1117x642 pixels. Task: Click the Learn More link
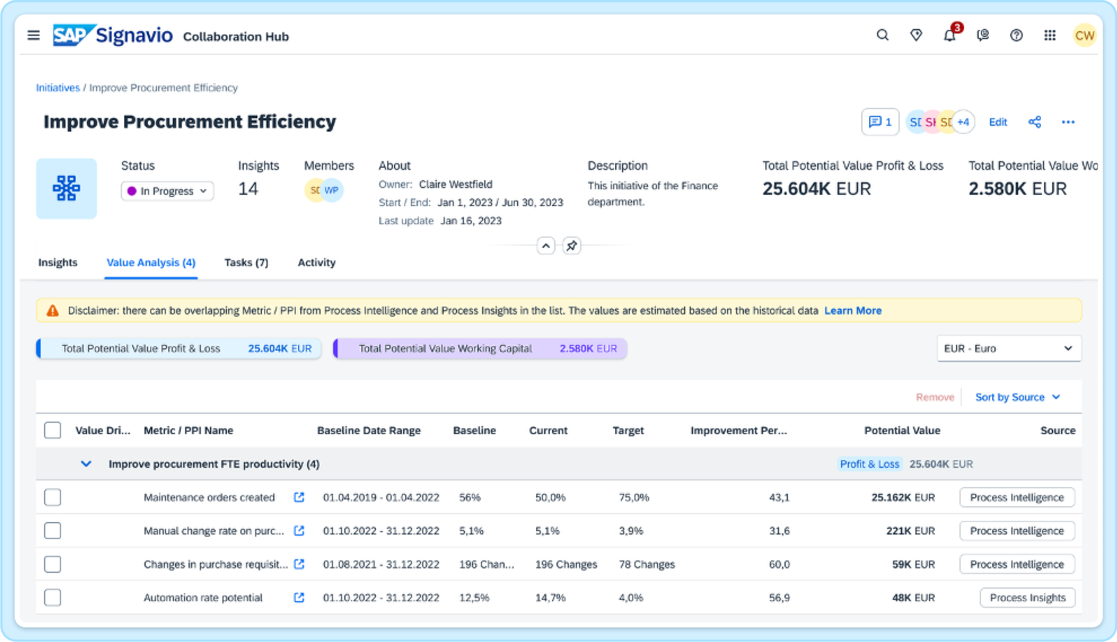tap(853, 311)
